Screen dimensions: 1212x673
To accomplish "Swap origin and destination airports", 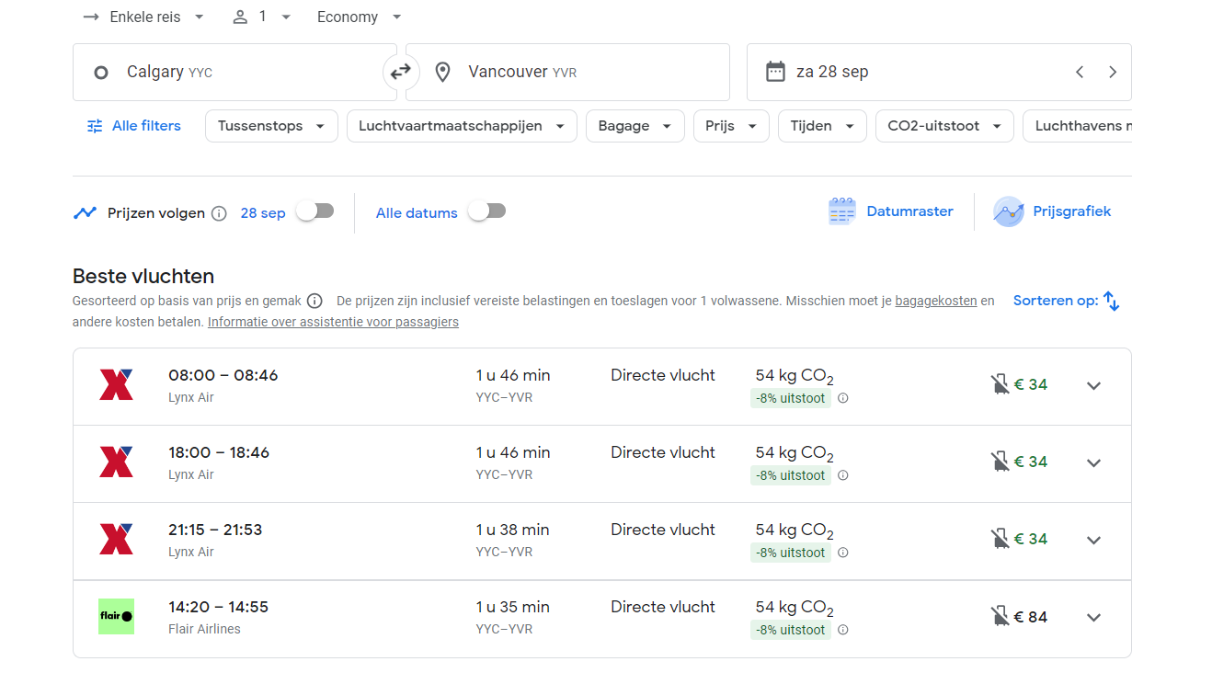I will coord(401,72).
